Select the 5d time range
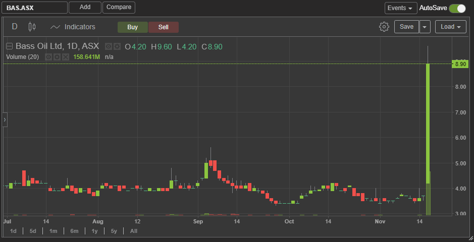The width and height of the screenshot is (474, 242). [33, 231]
